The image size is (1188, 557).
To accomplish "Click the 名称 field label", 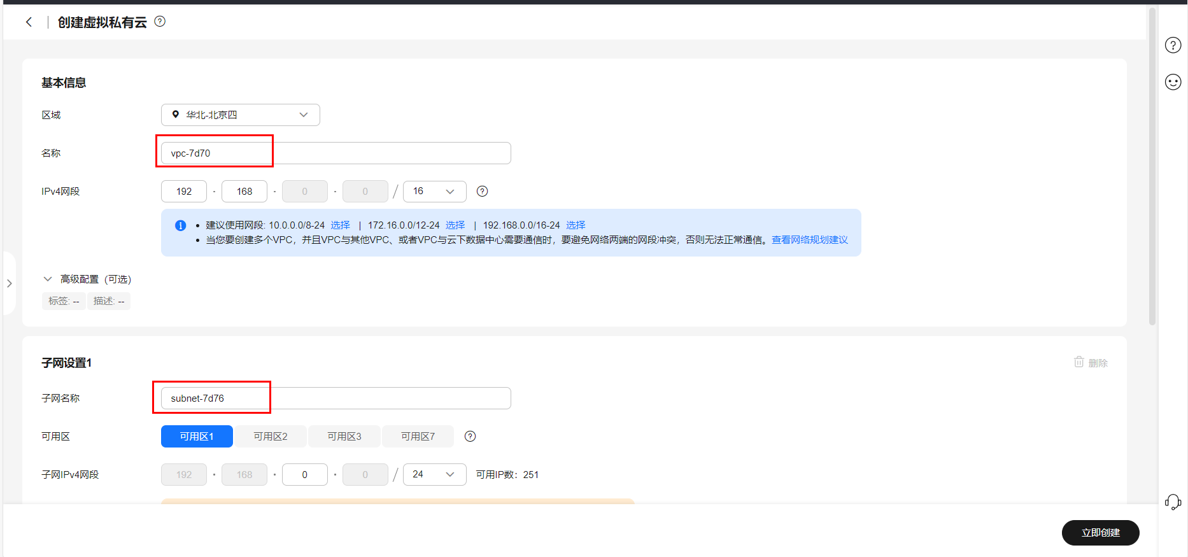I will [x=51, y=153].
